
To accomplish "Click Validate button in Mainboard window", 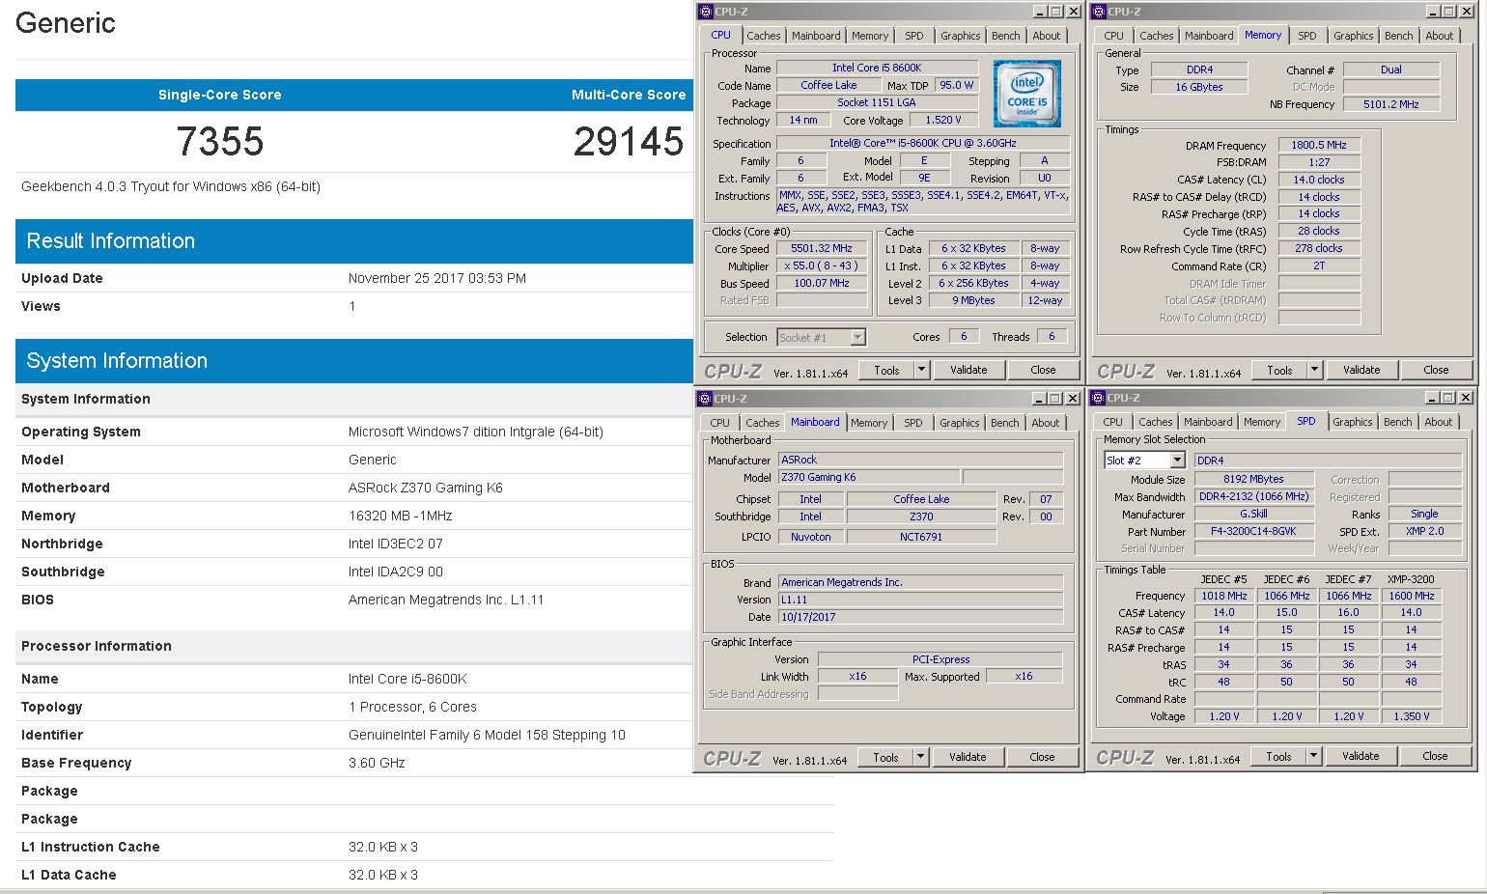I will pos(968,757).
